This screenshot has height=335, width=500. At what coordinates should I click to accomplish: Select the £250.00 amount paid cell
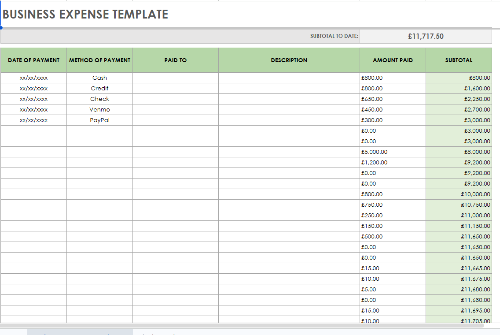[393, 215]
